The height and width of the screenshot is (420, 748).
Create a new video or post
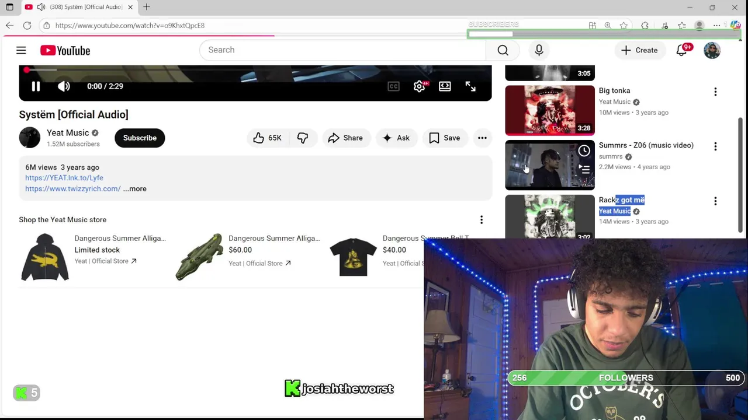coord(639,50)
